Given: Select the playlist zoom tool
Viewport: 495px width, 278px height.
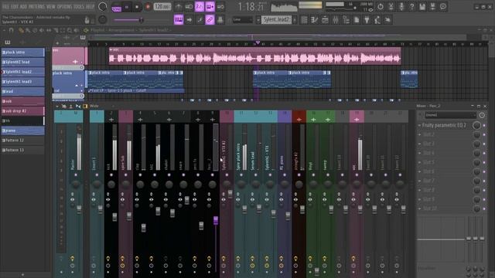Looking at the screenshot, I should 70,30.
